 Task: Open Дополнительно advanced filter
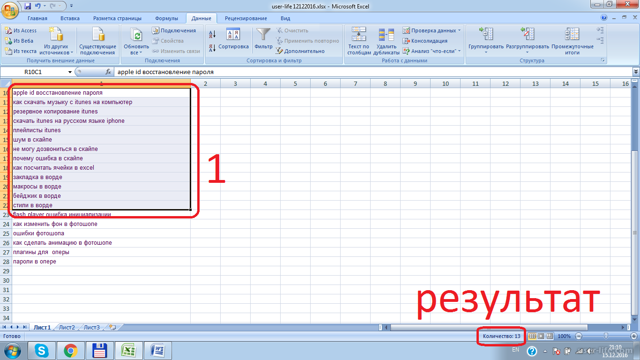[300, 51]
